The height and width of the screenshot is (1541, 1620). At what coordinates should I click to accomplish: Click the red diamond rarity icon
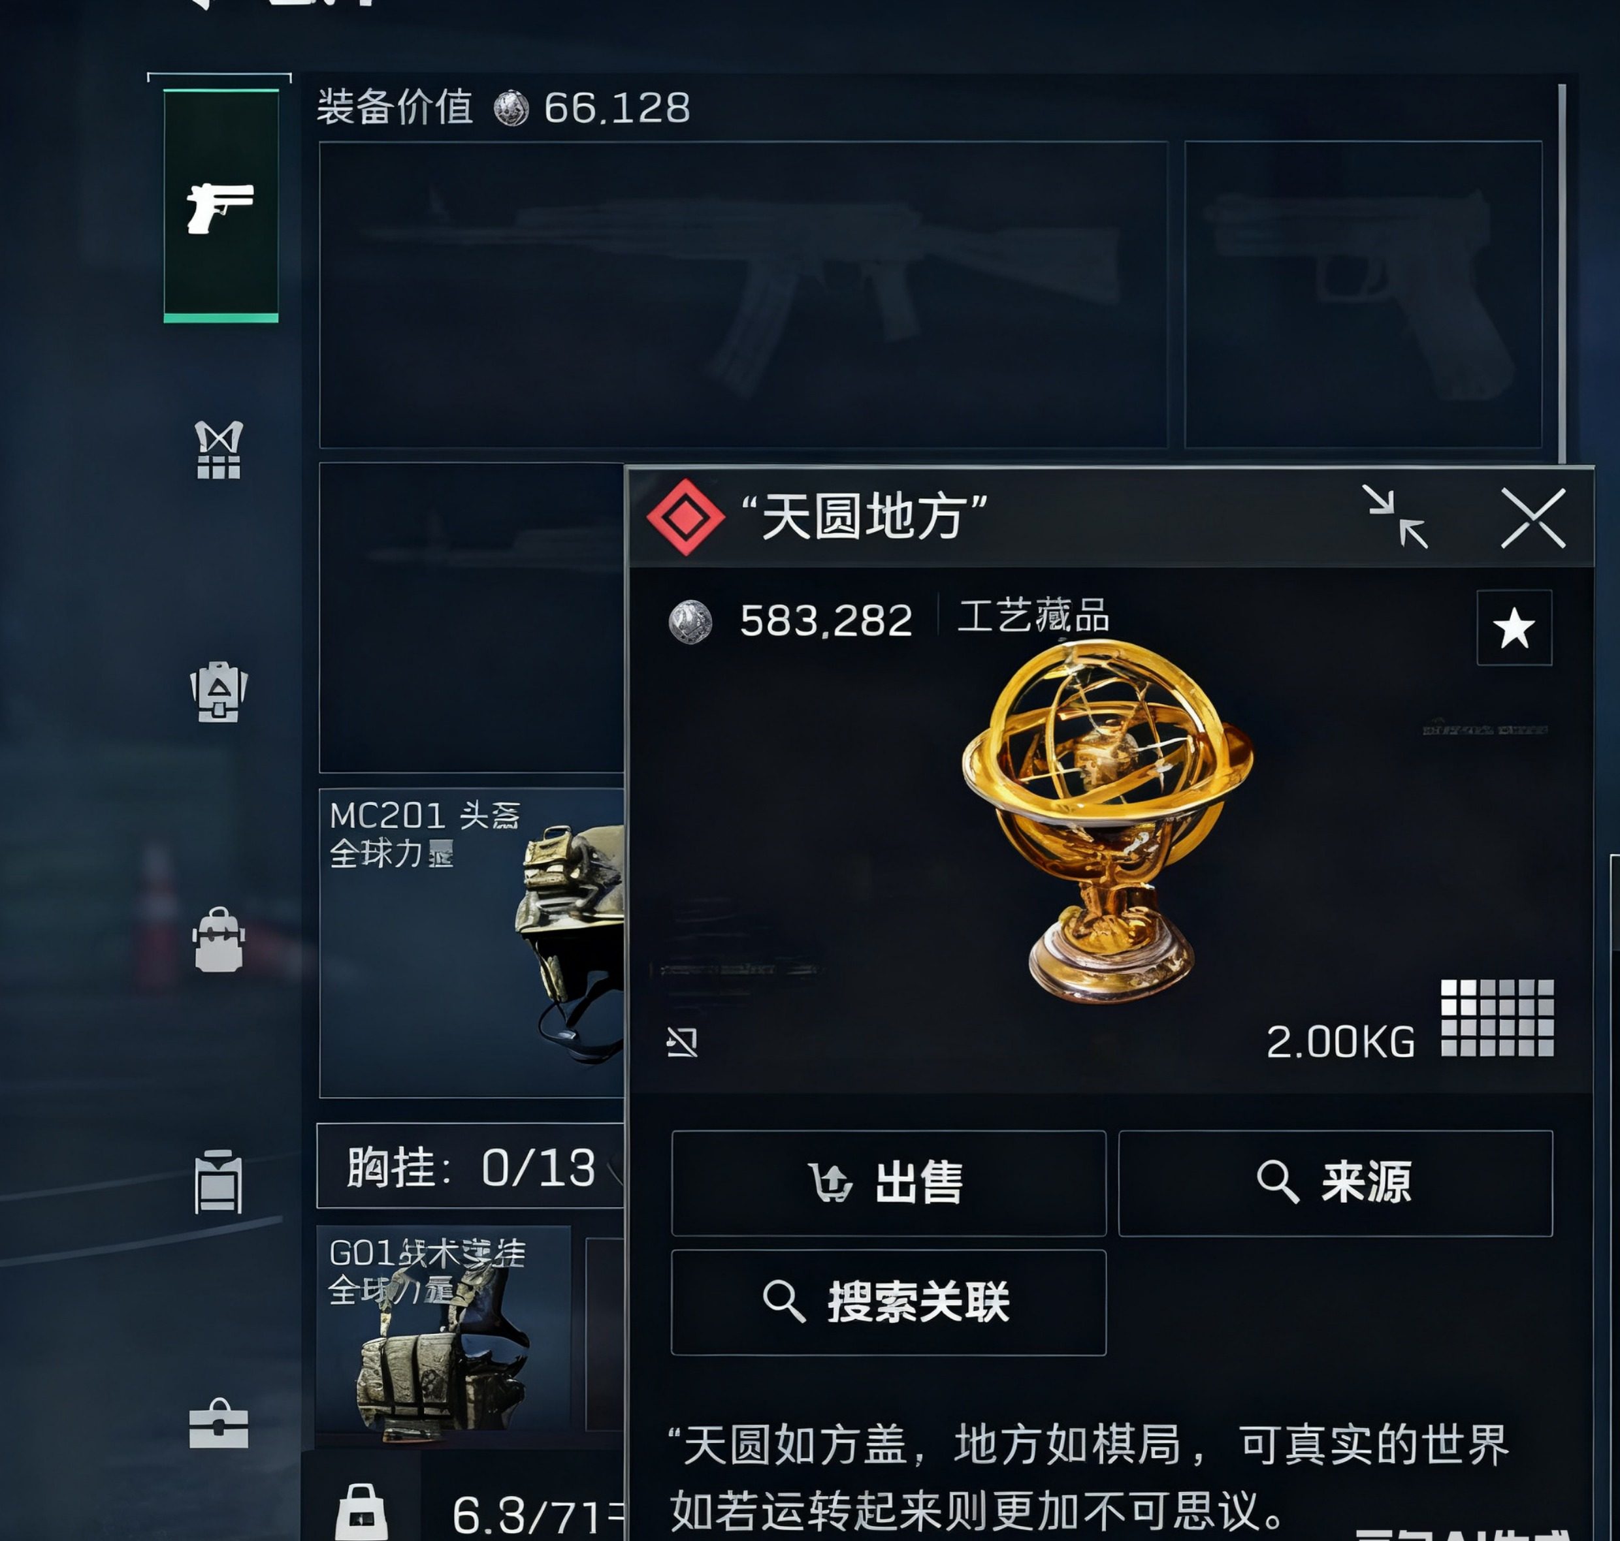pos(685,518)
